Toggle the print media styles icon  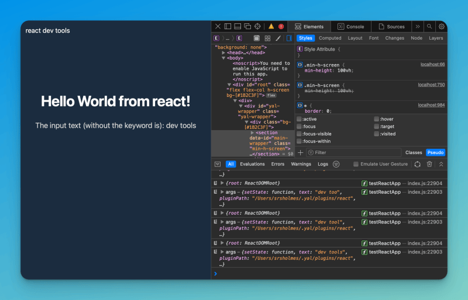(x=257, y=38)
